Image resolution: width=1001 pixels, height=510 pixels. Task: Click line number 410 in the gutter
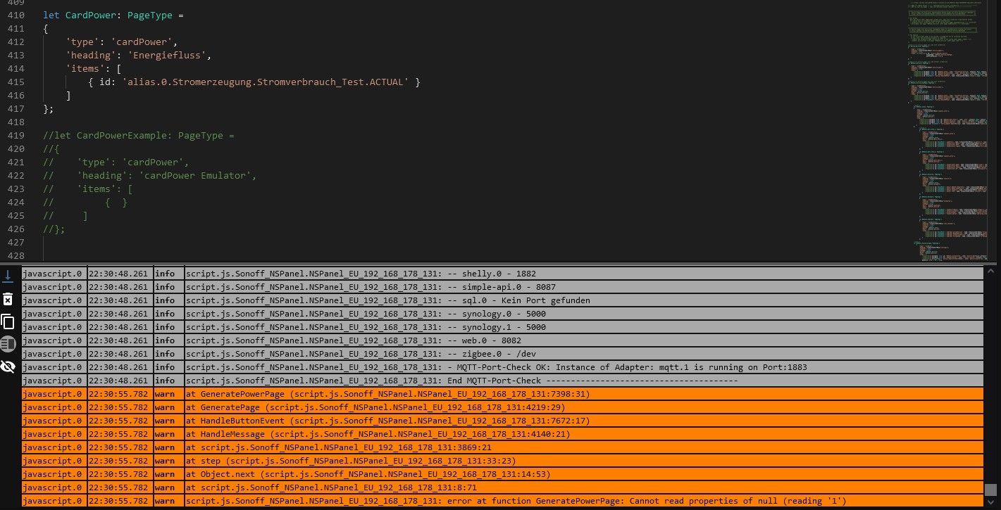coord(16,15)
